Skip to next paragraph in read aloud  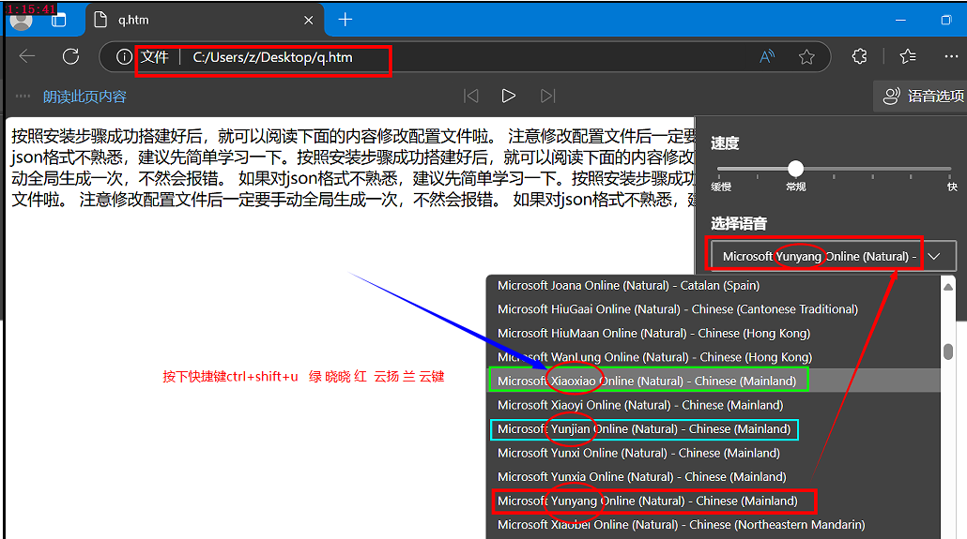click(547, 97)
